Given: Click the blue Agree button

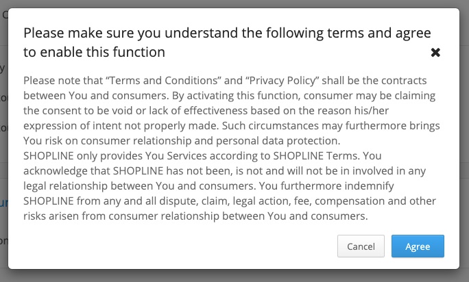Looking at the screenshot, I should click(418, 246).
